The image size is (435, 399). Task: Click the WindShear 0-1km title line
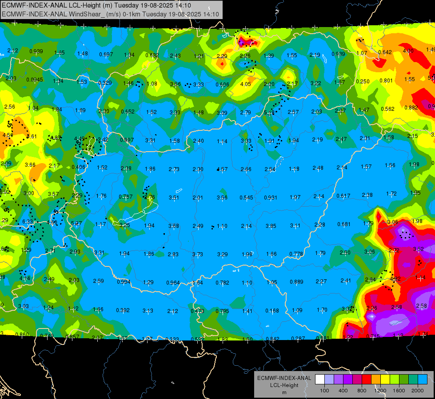click(x=110, y=14)
